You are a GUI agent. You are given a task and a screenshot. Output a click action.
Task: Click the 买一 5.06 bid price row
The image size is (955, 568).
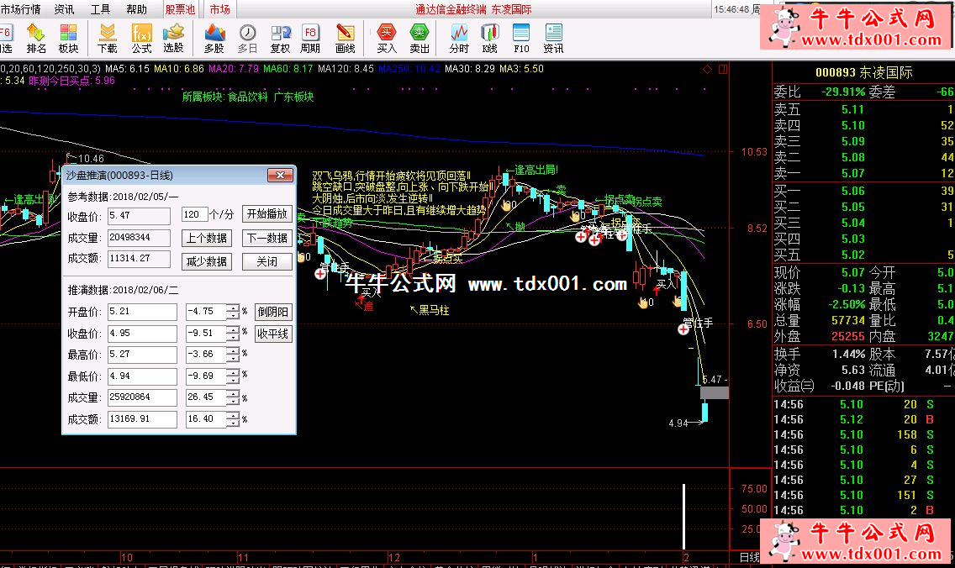pyautogui.click(x=863, y=192)
